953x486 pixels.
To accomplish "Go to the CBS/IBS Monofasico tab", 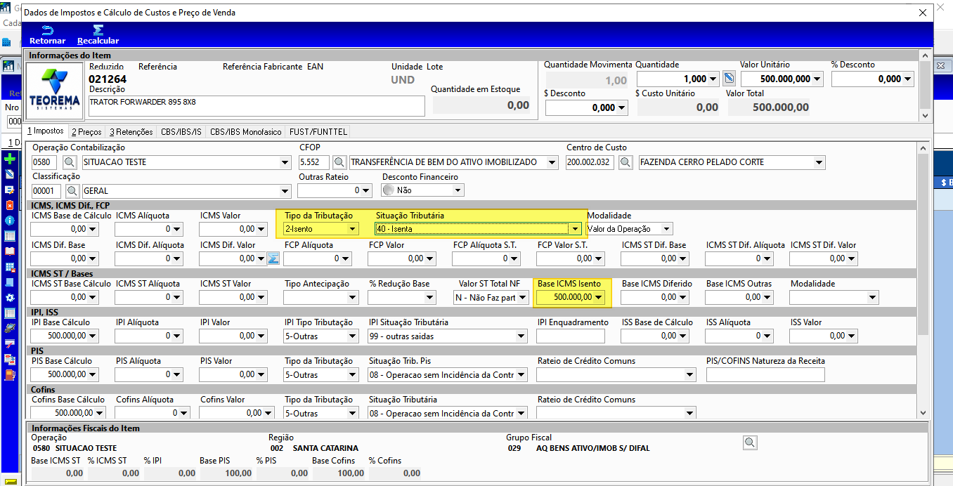I will 246,131.
